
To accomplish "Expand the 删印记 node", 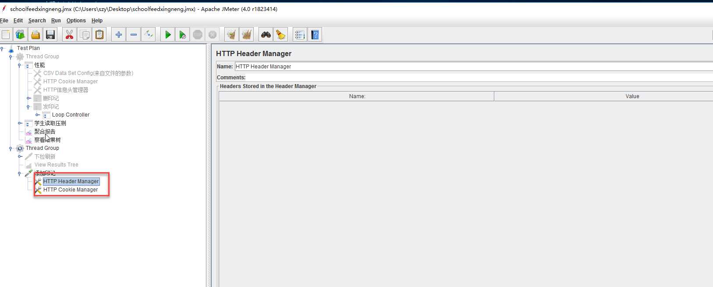I will 28,98.
